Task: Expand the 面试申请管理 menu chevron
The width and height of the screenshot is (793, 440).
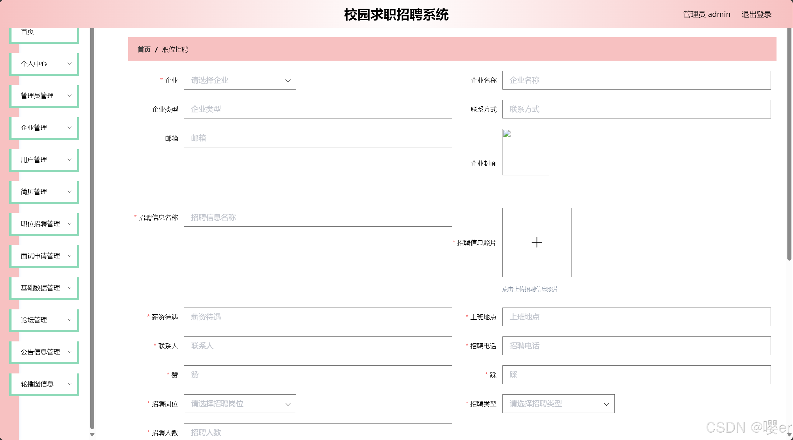Action: click(70, 256)
